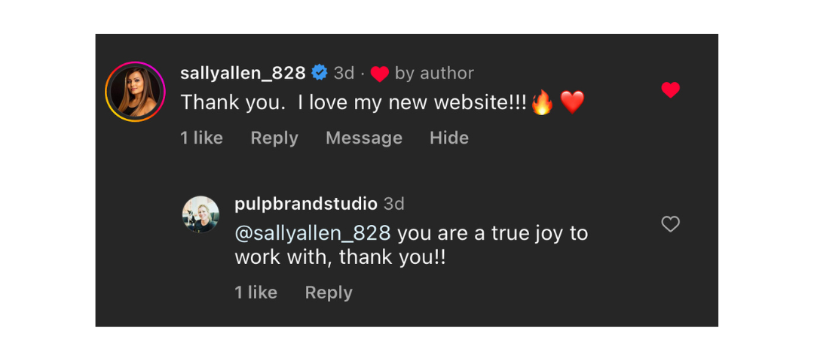
Task: Click the small heart by author icon
Action: click(380, 74)
